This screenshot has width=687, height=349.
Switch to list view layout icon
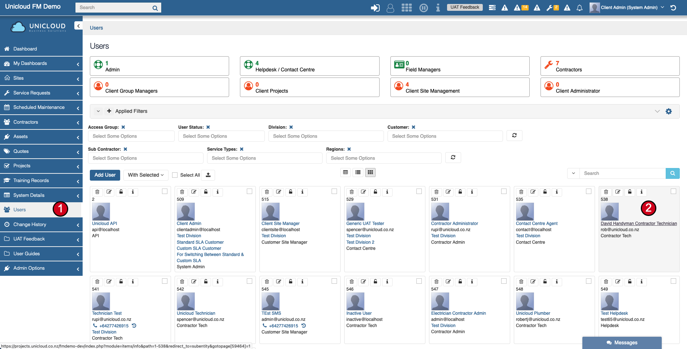pyautogui.click(x=358, y=172)
